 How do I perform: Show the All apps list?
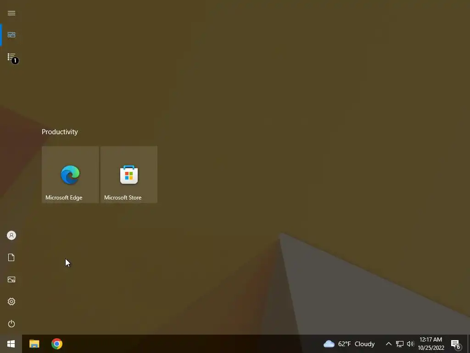point(11,57)
